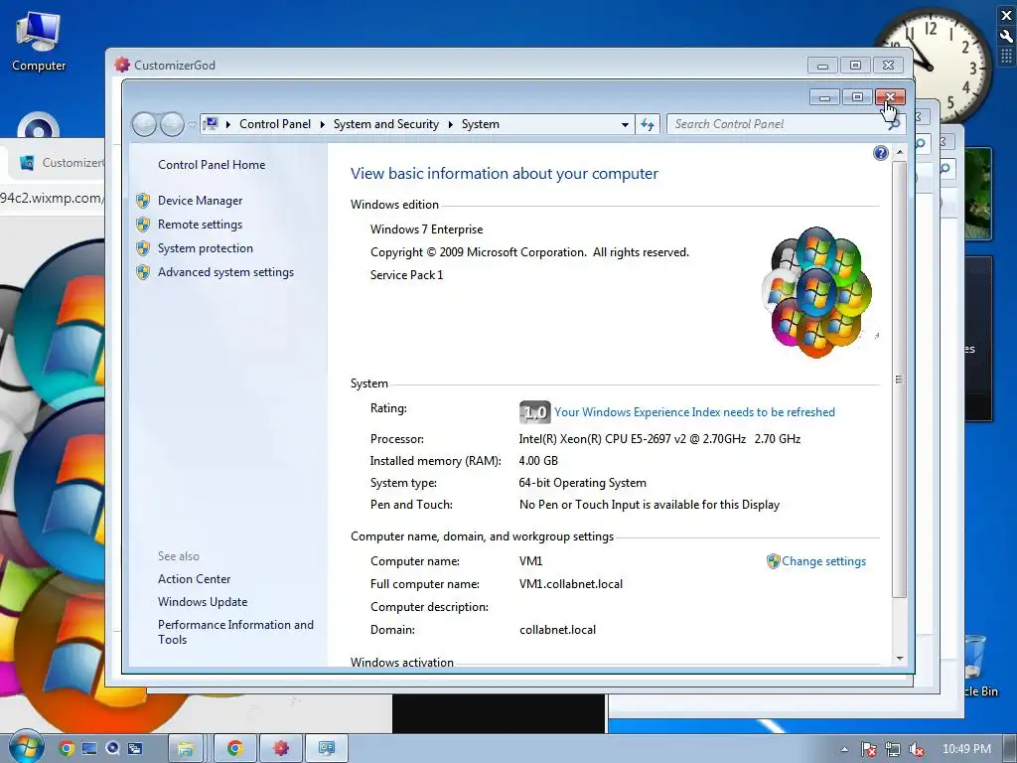Click the scroll down arrow in System window
This screenshot has width=1017, height=763.
899,658
